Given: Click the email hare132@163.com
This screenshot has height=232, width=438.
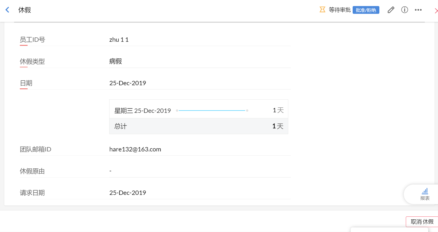Looking at the screenshot, I should 135,149.
